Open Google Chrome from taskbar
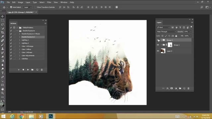 [22, 116]
